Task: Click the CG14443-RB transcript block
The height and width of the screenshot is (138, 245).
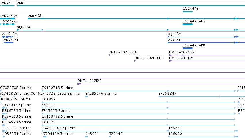Action: pos(188,24)
